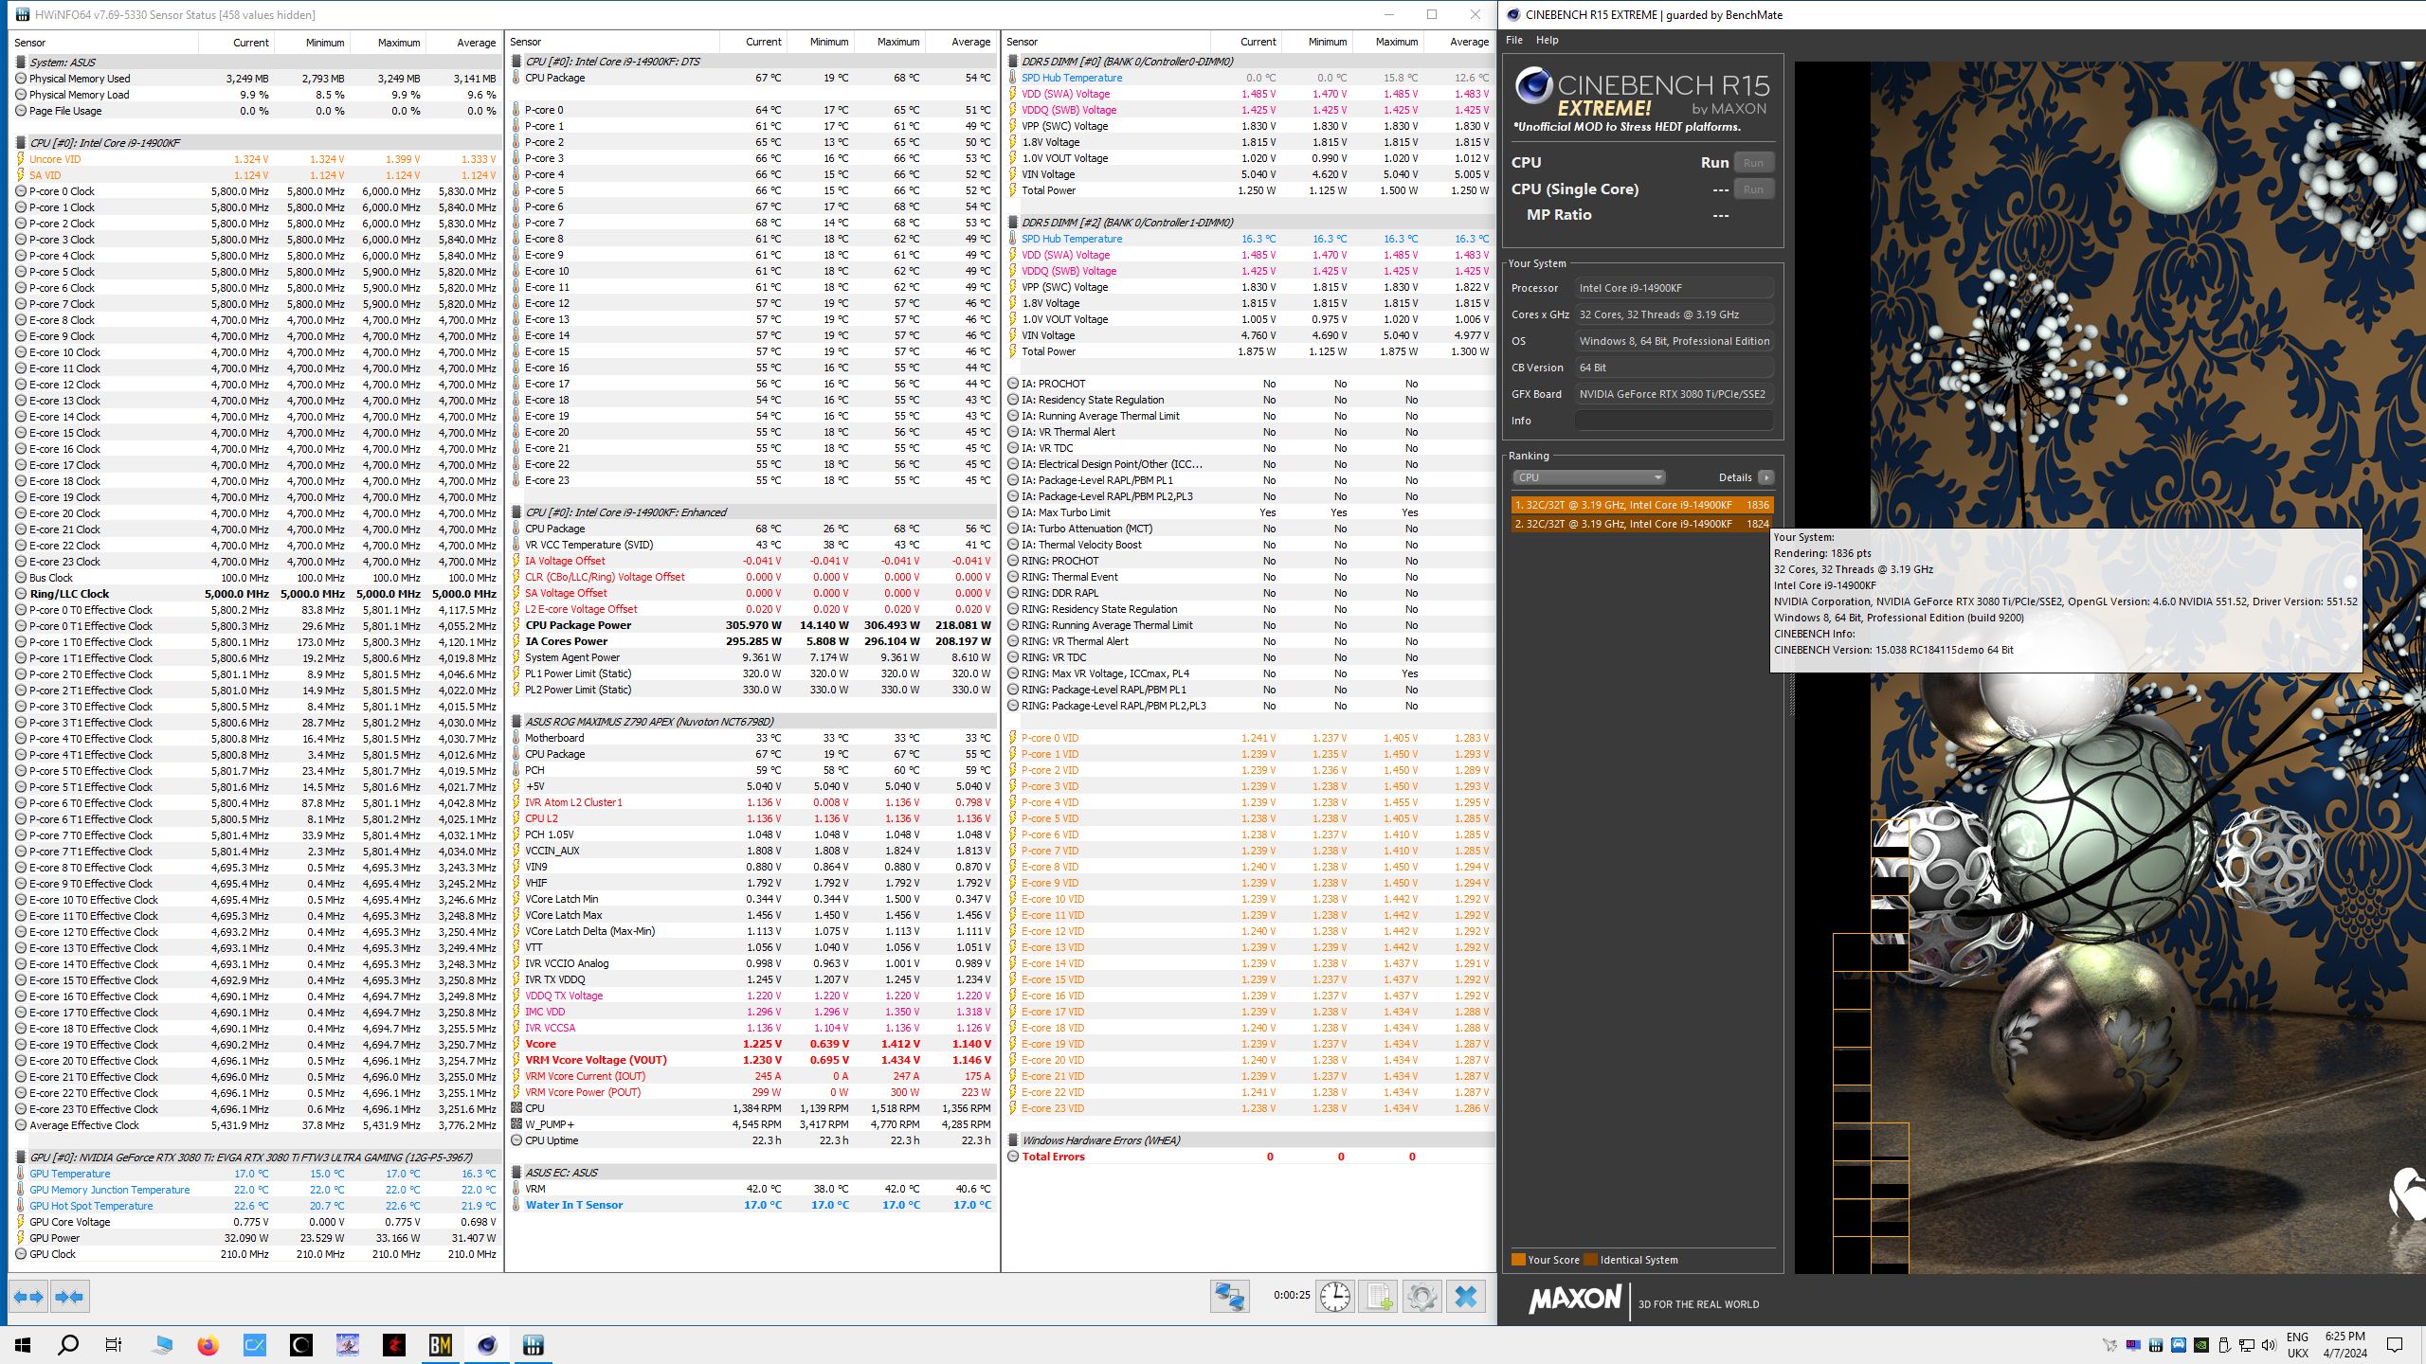Screen dimensions: 2426x1364
Task: Open the File menu in Cinebench
Action: (1514, 40)
